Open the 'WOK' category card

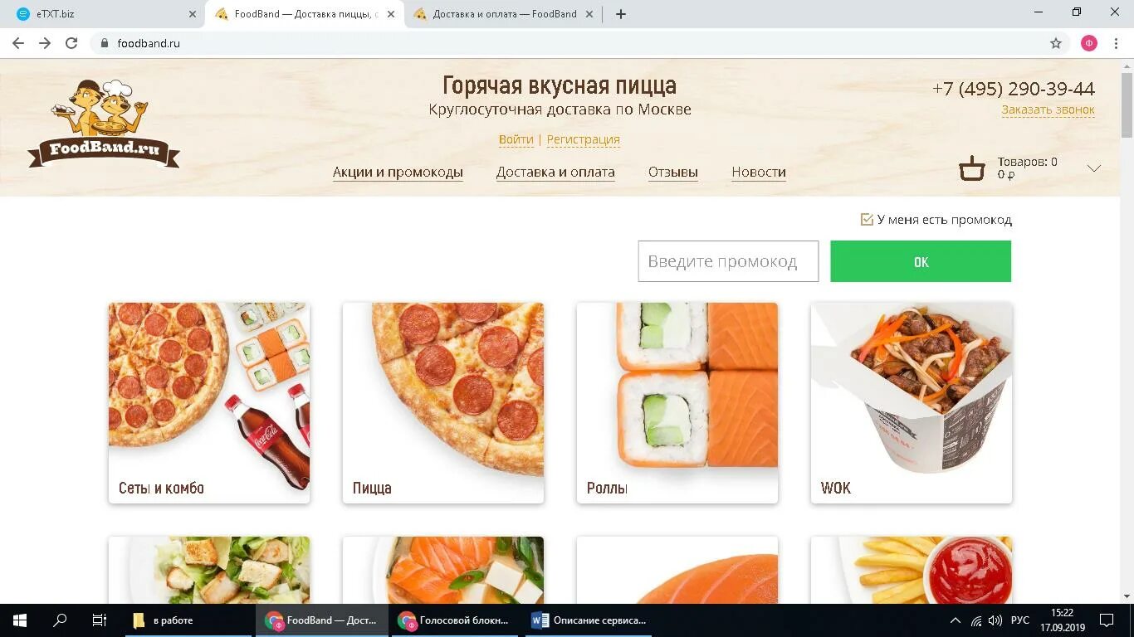pyautogui.click(x=912, y=403)
